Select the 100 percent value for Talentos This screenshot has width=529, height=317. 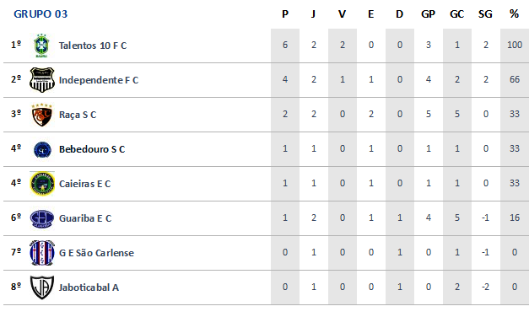(515, 45)
